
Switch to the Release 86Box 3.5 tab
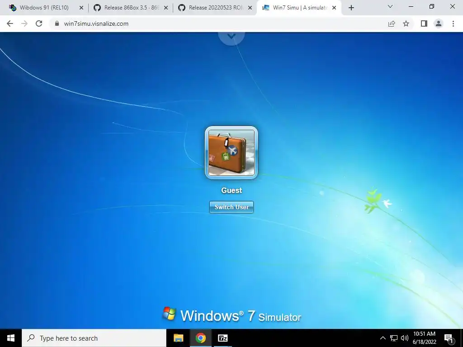130,8
